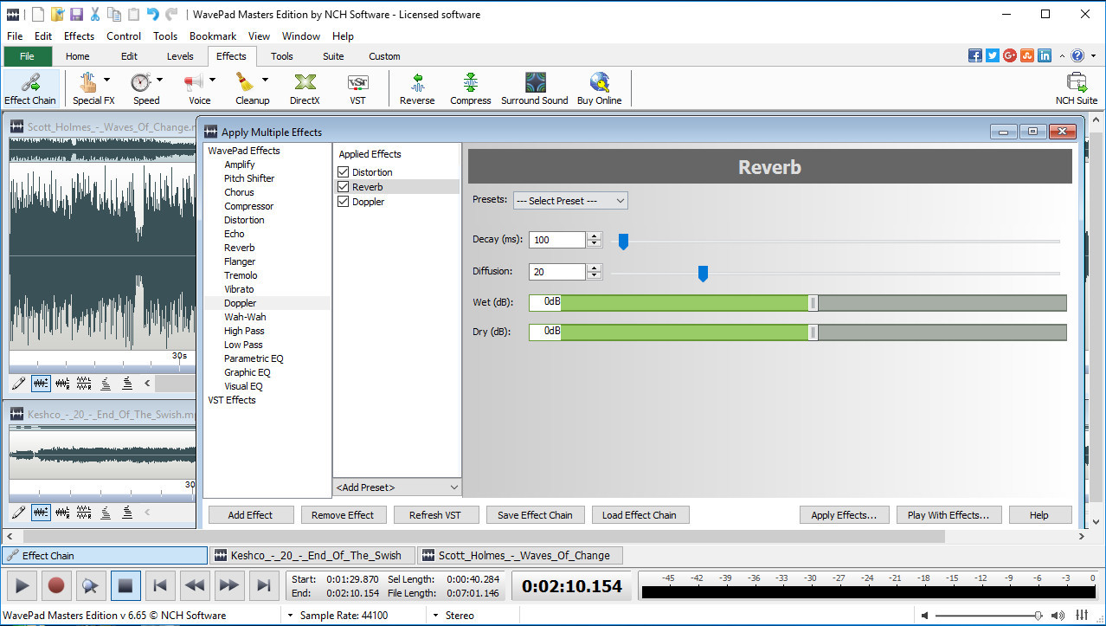Expand the Speed dropdown arrow
The height and width of the screenshot is (626, 1106).
coord(159,81)
